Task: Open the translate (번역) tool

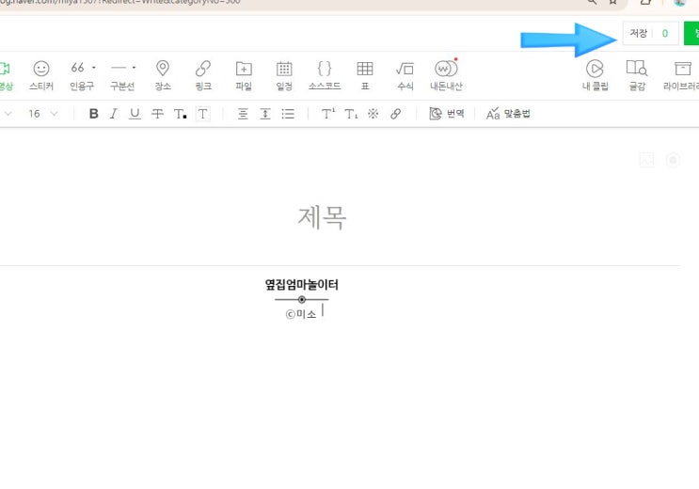Action: (x=446, y=114)
